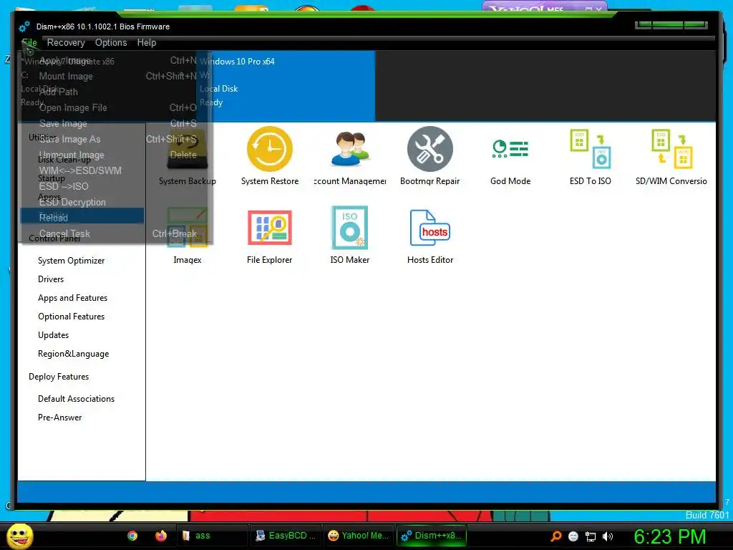
Task: Click the network tray icon
Action: (x=591, y=536)
